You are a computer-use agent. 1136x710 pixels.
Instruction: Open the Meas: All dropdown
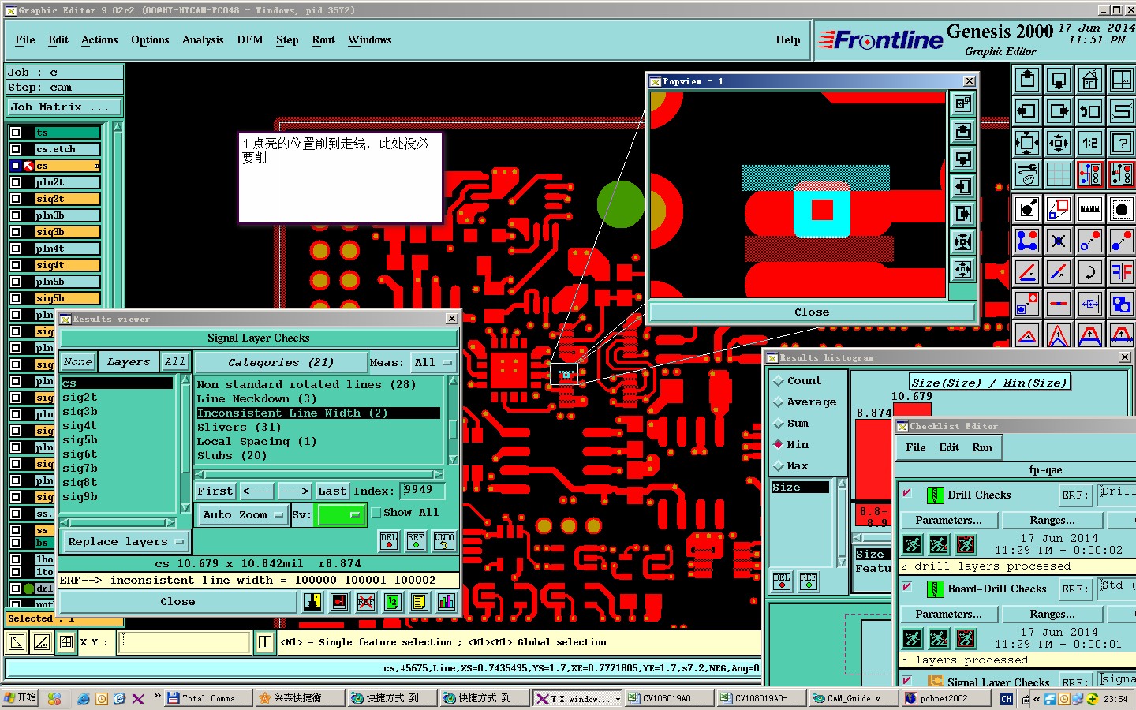(x=434, y=362)
